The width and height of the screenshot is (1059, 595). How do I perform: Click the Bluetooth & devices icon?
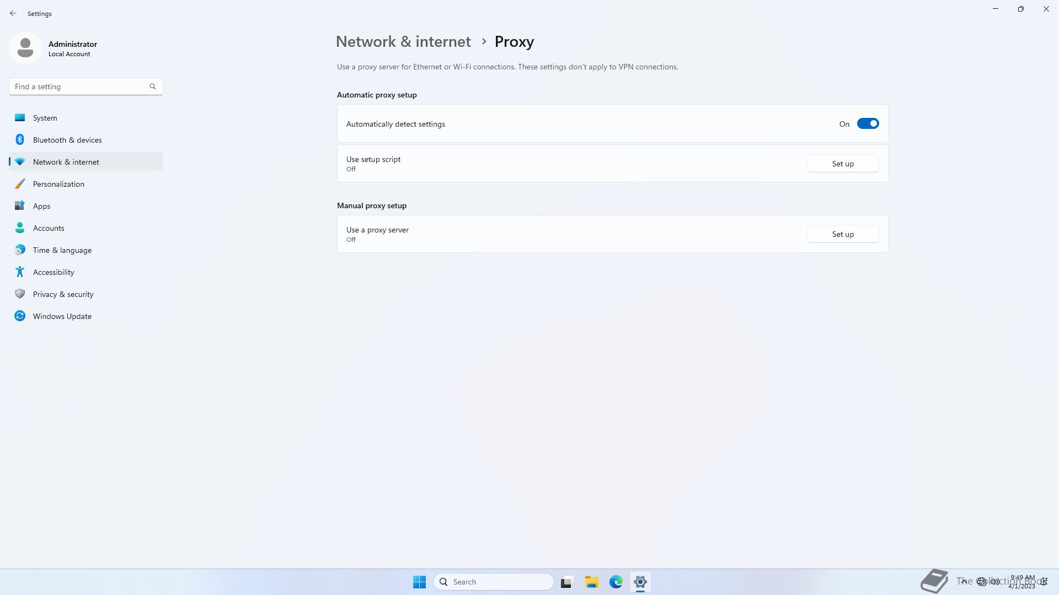(20, 140)
